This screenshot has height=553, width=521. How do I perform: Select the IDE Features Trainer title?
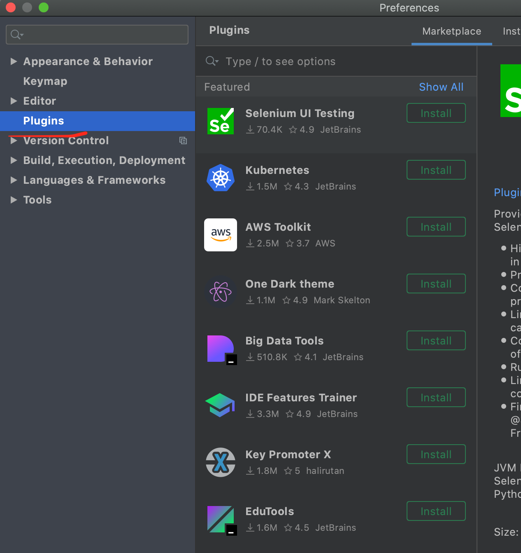coord(301,398)
